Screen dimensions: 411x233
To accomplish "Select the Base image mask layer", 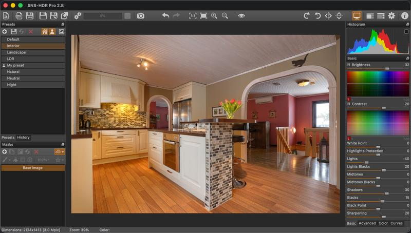I will pyautogui.click(x=33, y=168).
